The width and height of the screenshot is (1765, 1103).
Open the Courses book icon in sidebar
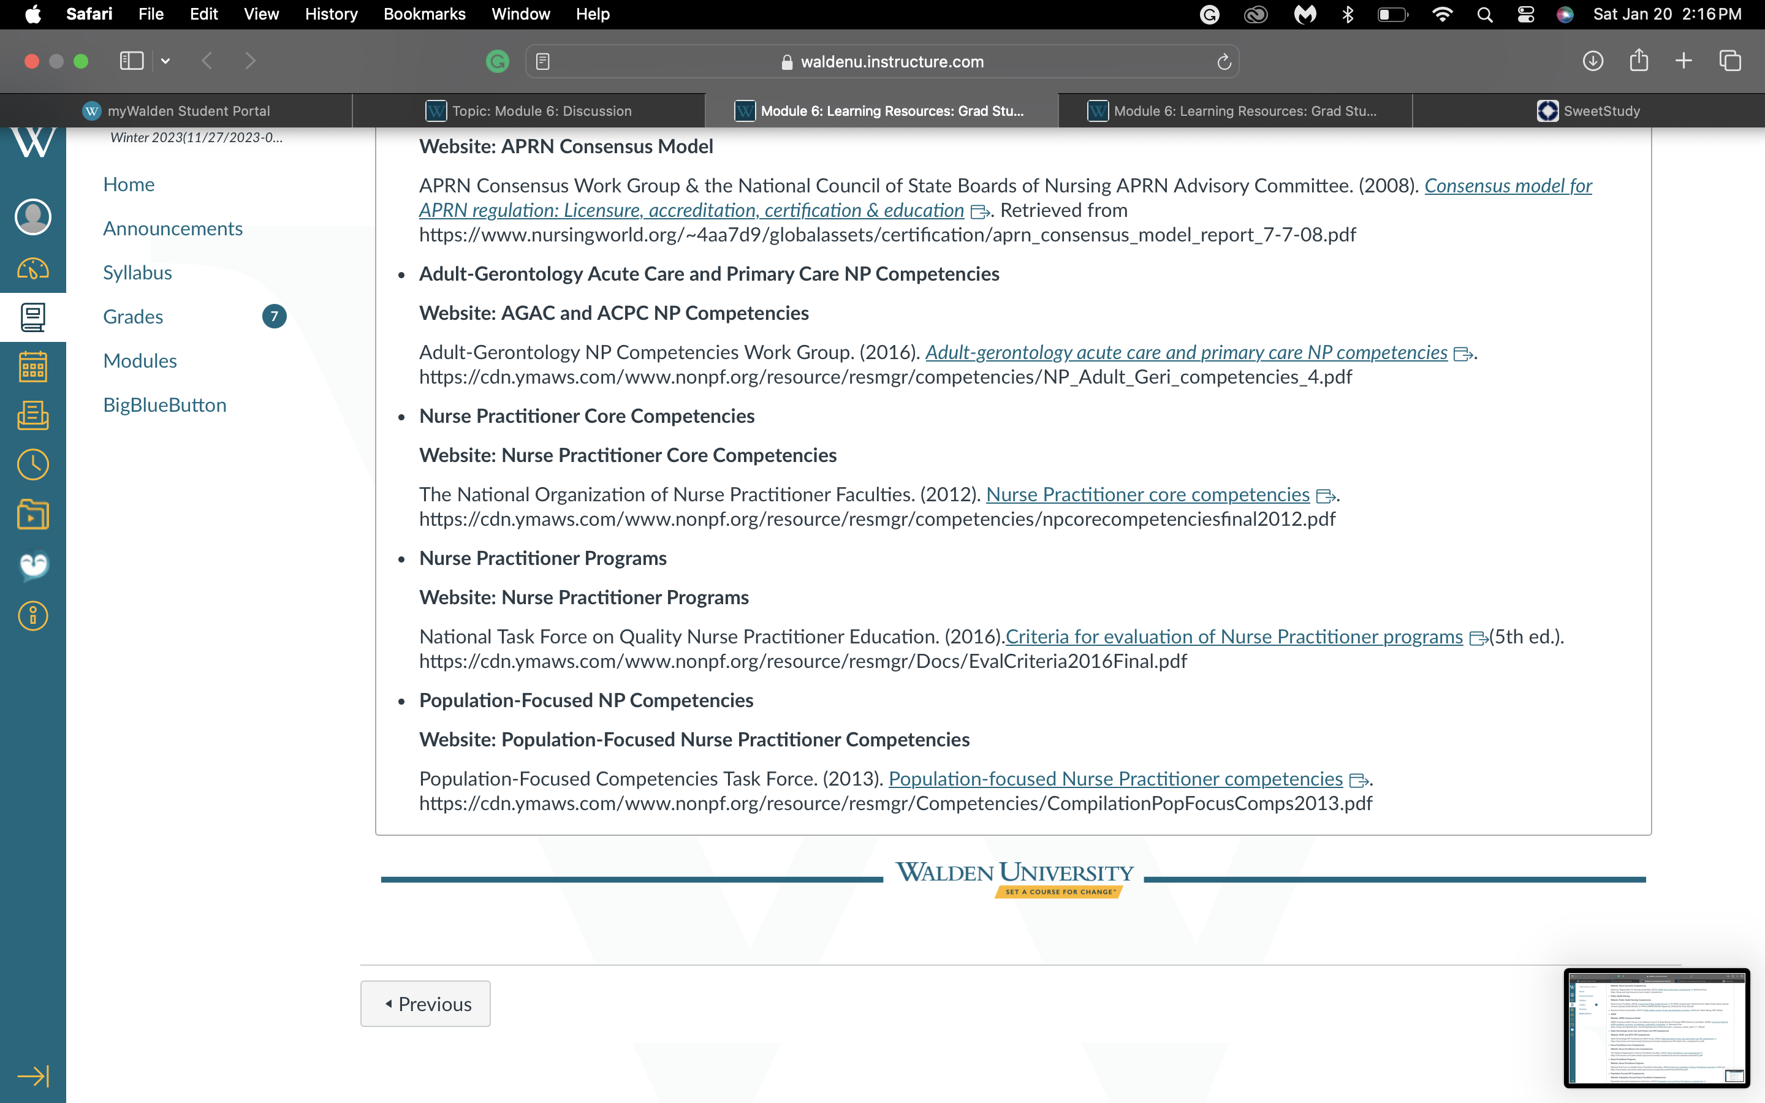(x=33, y=317)
